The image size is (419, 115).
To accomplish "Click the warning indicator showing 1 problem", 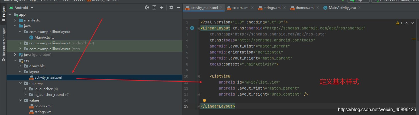I will (x=399, y=23).
